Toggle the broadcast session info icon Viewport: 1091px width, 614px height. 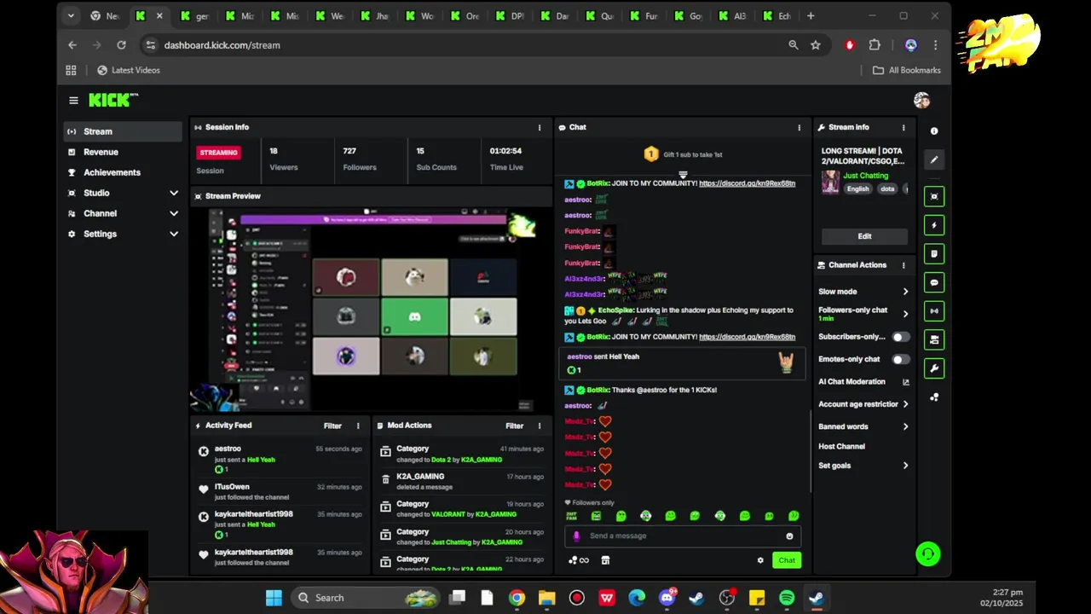coord(934,311)
